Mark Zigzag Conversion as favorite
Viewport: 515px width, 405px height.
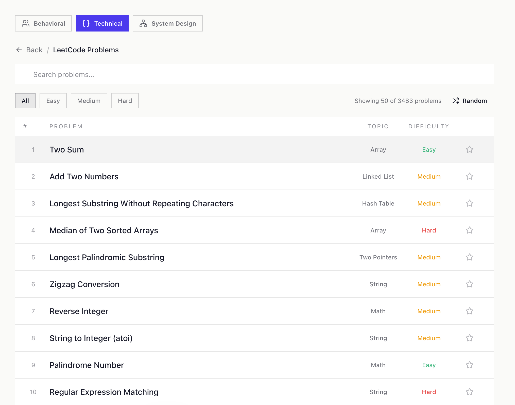(469, 284)
